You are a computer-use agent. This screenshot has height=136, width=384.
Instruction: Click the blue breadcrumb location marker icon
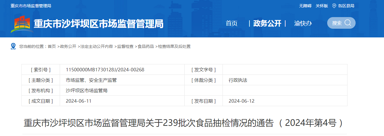click(x=13, y=46)
